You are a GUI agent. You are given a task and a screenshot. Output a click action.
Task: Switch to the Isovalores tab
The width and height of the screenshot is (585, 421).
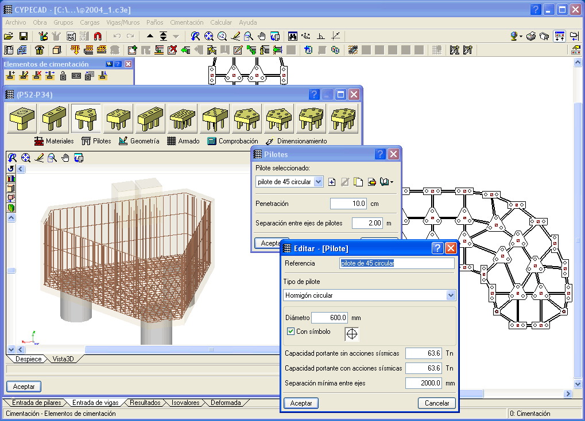pyautogui.click(x=185, y=403)
